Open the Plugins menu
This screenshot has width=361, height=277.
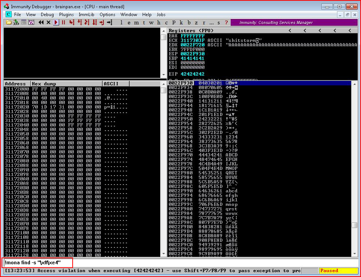click(66, 15)
